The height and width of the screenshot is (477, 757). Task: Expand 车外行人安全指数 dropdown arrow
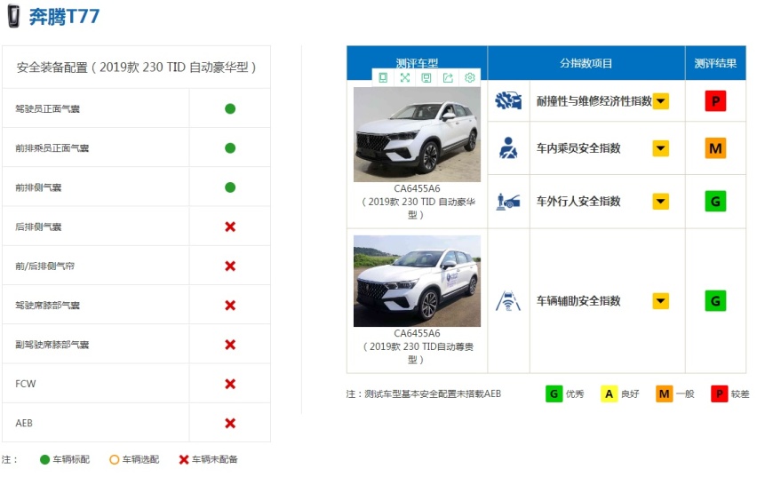[661, 202]
